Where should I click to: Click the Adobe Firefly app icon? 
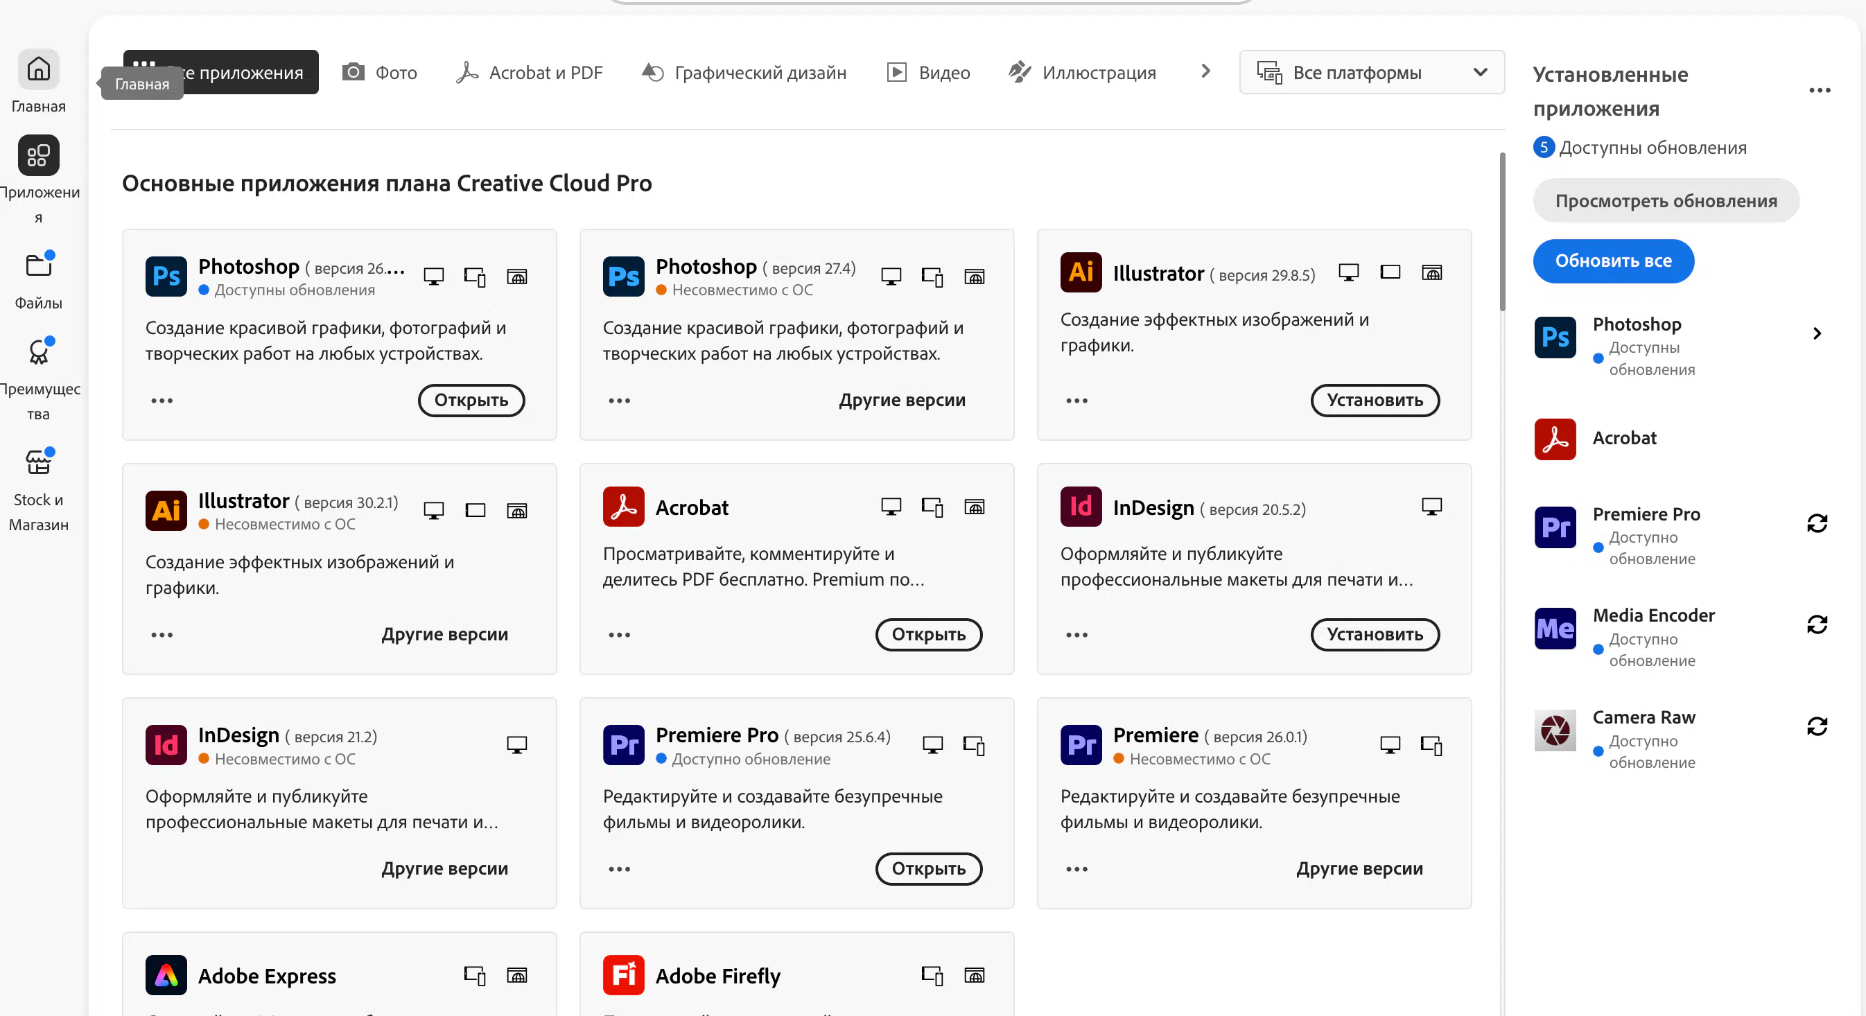pos(624,975)
